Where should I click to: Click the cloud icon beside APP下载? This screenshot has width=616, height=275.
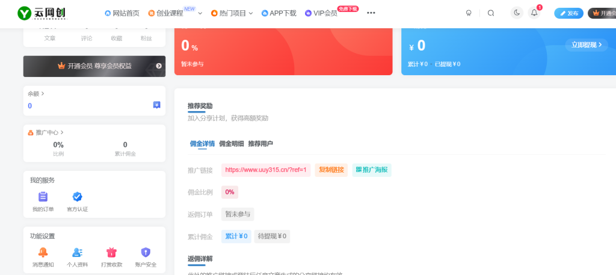coord(265,13)
